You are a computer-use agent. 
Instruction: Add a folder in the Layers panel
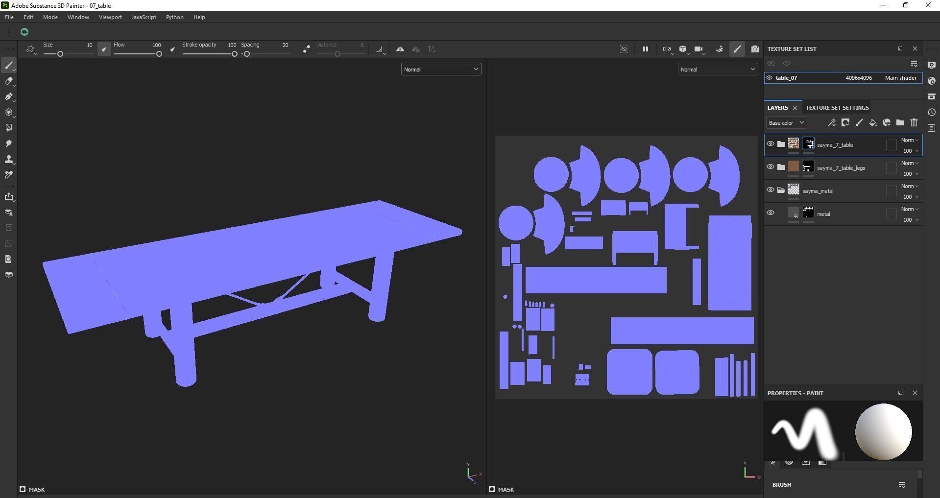900,123
